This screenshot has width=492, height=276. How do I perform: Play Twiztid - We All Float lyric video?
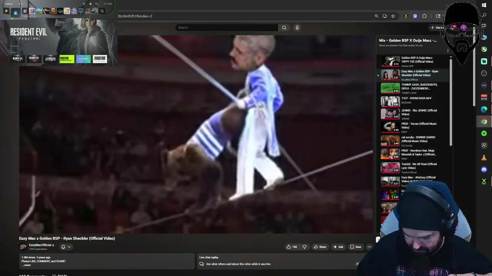[415, 168]
